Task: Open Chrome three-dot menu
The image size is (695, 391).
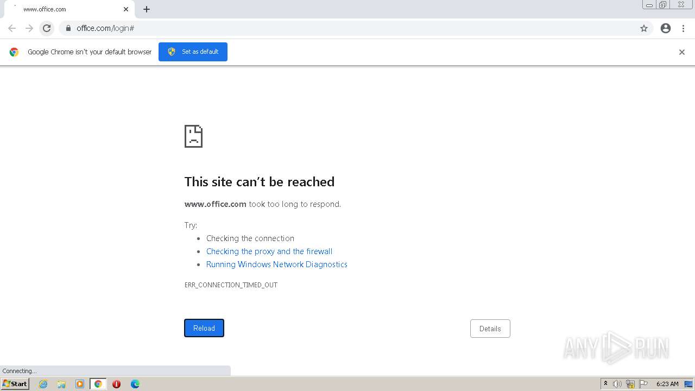Action: click(x=683, y=28)
